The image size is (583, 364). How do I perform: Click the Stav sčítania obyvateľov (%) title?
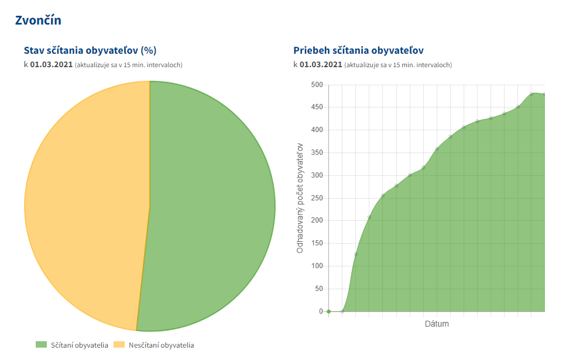coord(90,50)
